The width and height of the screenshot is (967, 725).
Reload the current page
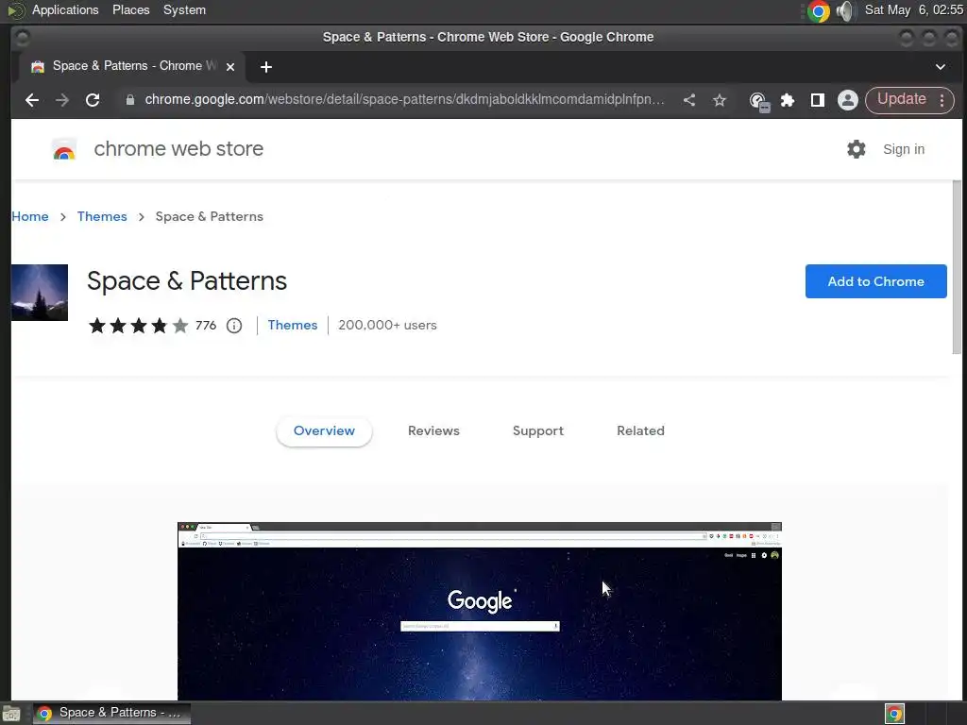pos(93,100)
